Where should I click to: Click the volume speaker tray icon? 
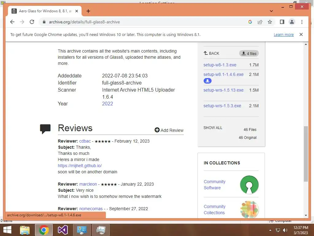(285, 230)
